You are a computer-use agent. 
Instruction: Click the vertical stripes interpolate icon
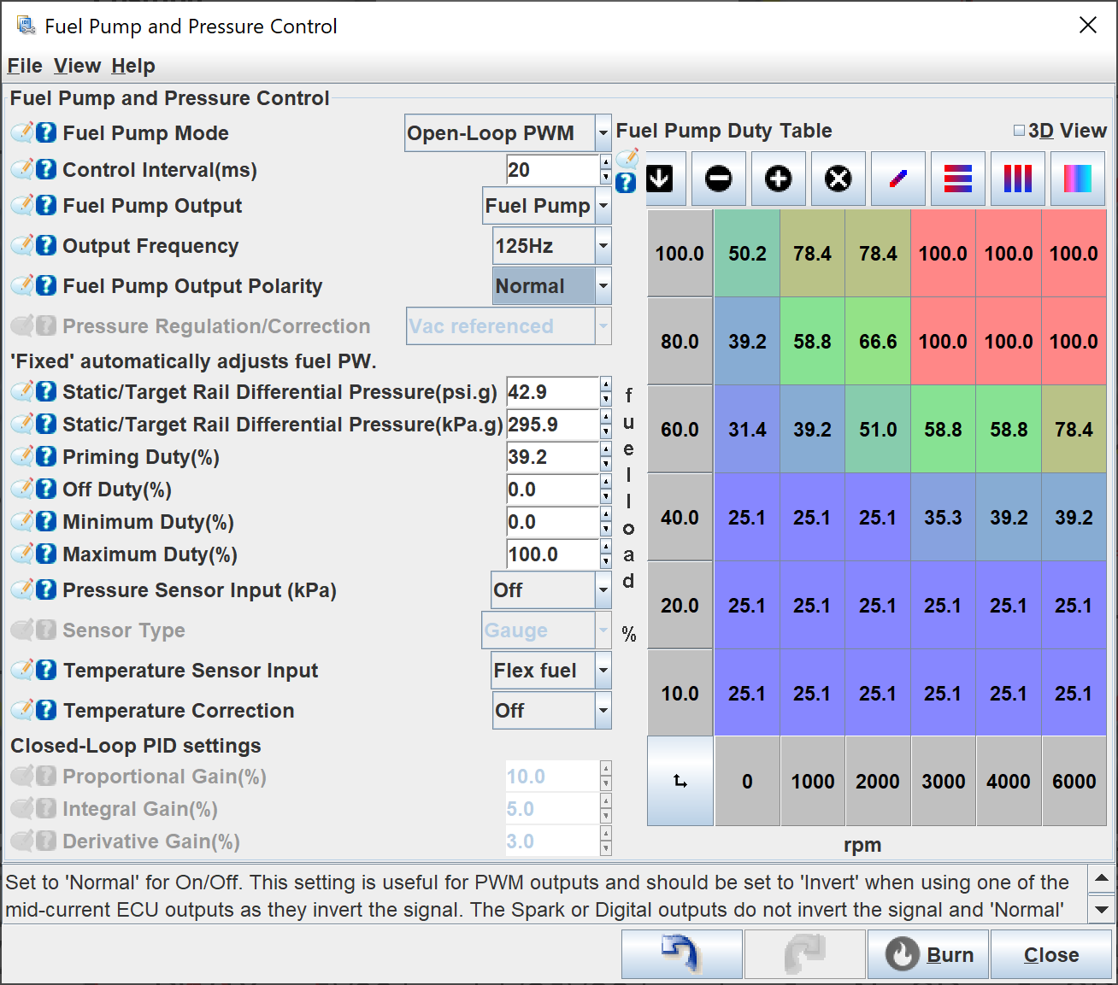tap(1017, 179)
